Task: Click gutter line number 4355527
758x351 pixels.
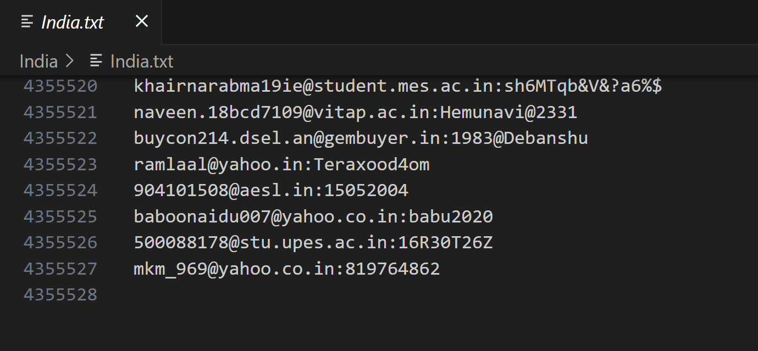Action: (60, 269)
